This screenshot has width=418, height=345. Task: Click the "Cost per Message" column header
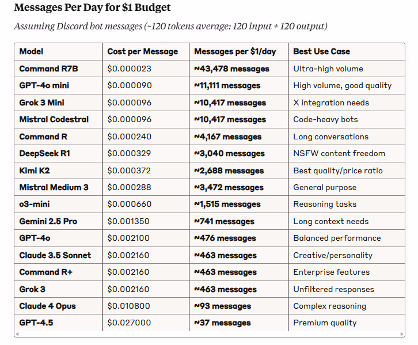coord(142,51)
